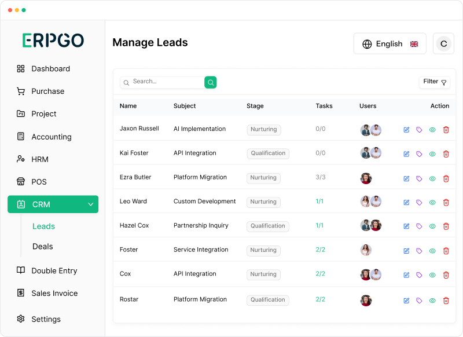The image size is (463, 337).
Task: Edit the Jaxon Russell lead
Action: [406, 130]
